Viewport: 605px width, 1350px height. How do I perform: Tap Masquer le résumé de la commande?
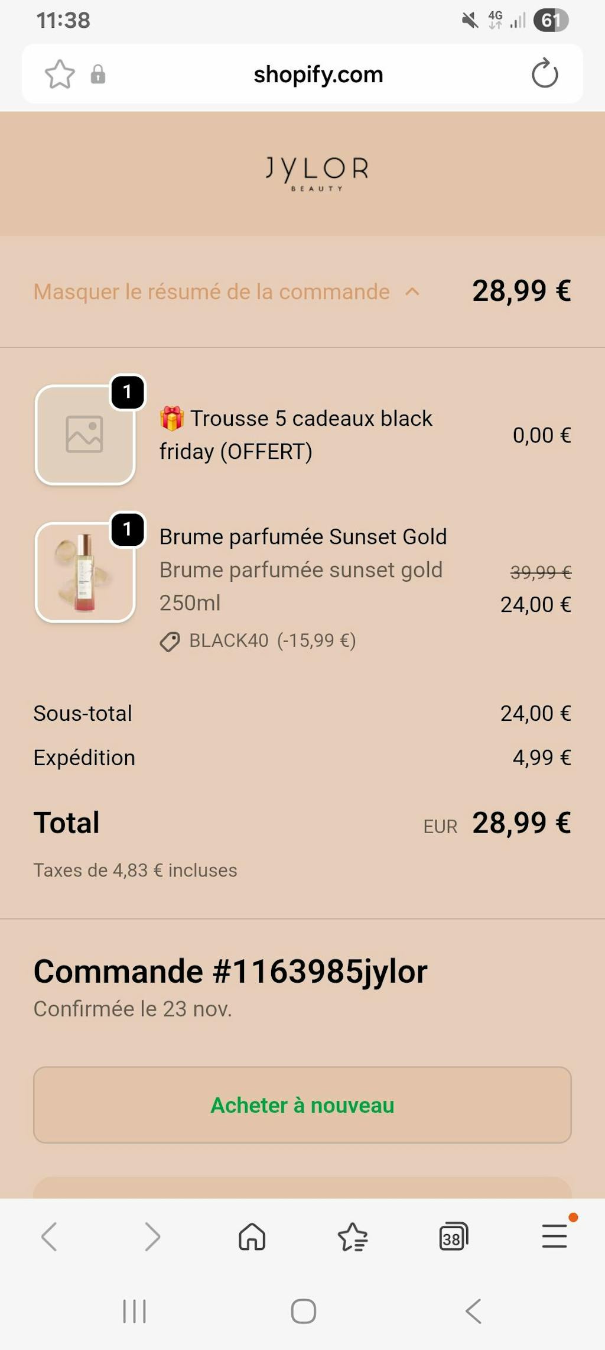[x=212, y=292]
